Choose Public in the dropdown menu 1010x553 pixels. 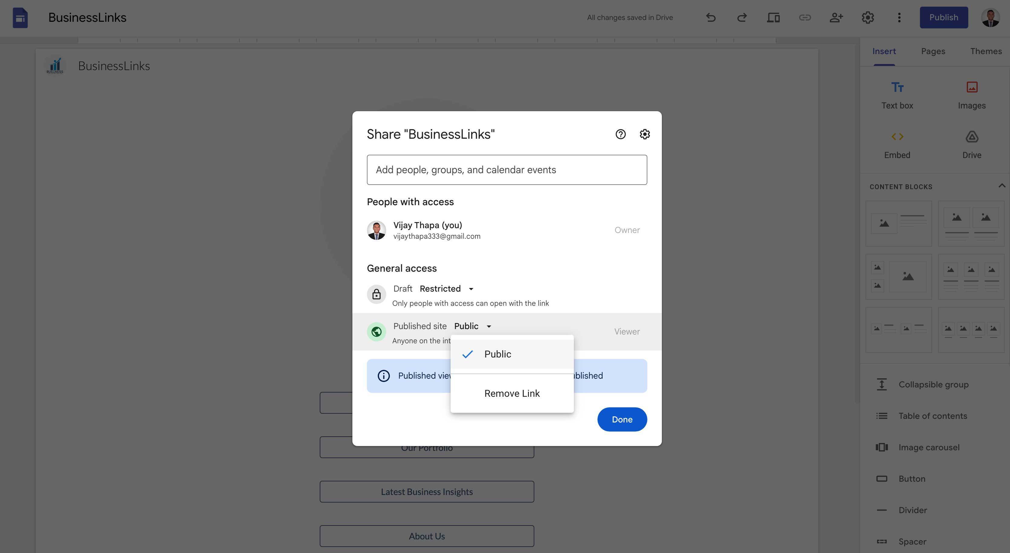(x=512, y=354)
